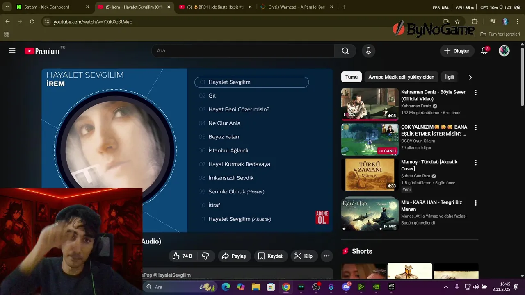Image resolution: width=525 pixels, height=295 pixels.
Task: Open YouTube notifications bell
Action: click(484, 51)
